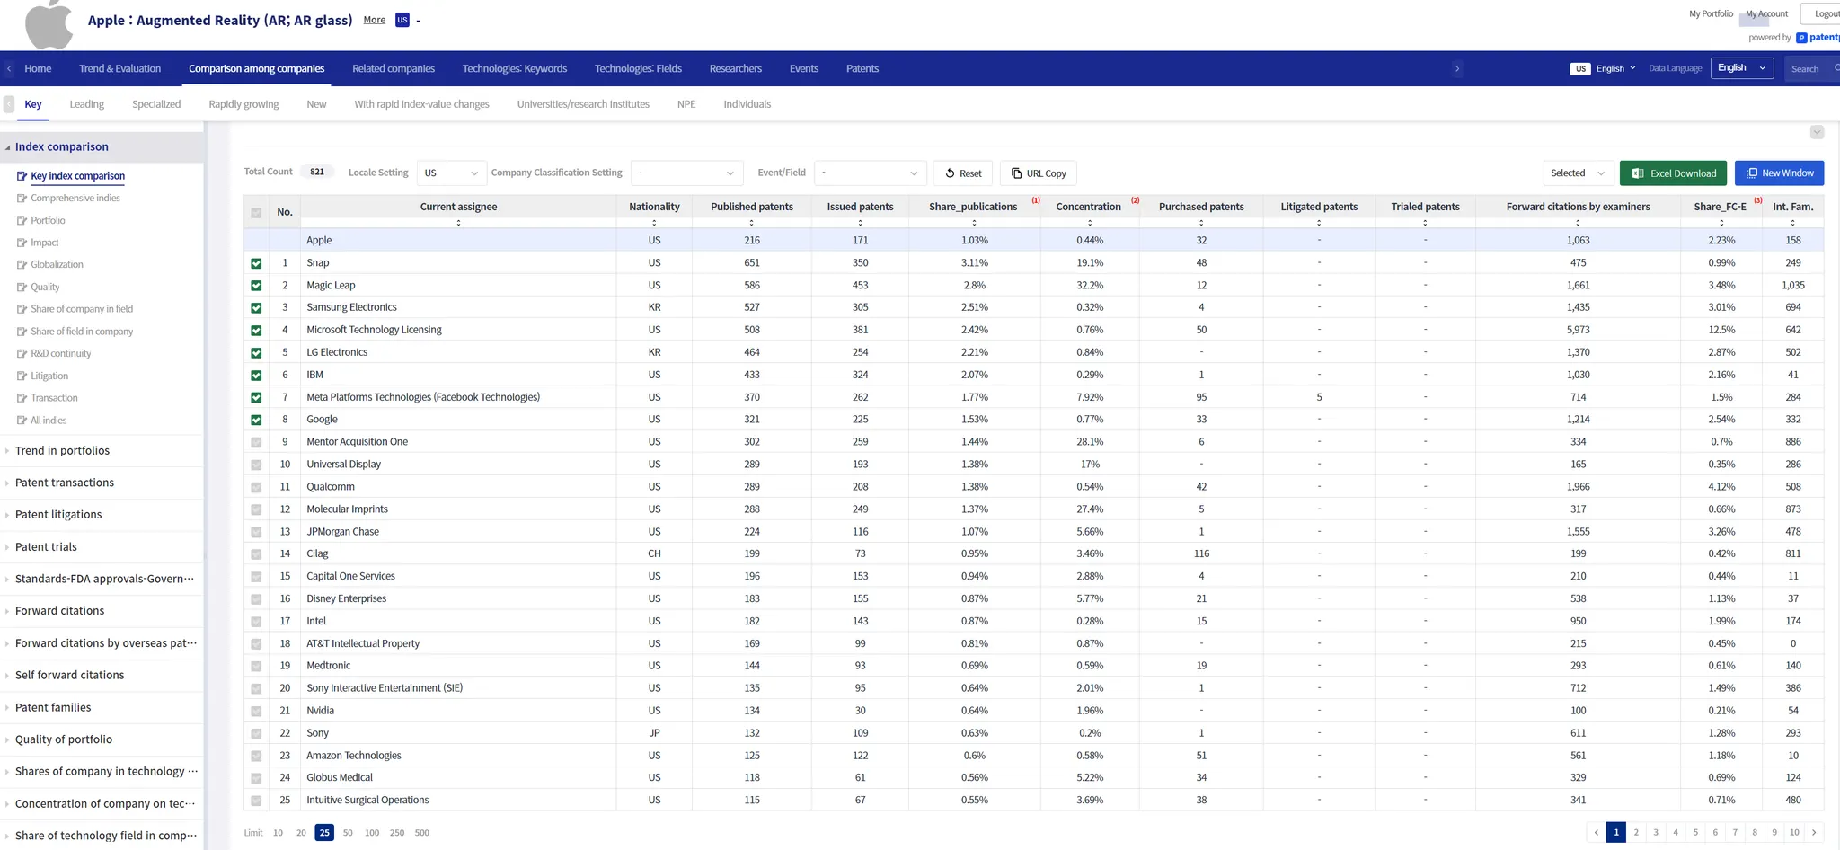Check the Mentor Acquisition One row checkbox
Viewport: 1840px width, 850px height.
(256, 442)
